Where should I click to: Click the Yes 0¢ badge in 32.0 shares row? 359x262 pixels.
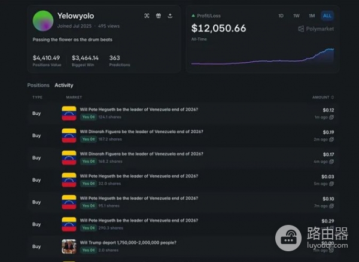(x=89, y=184)
